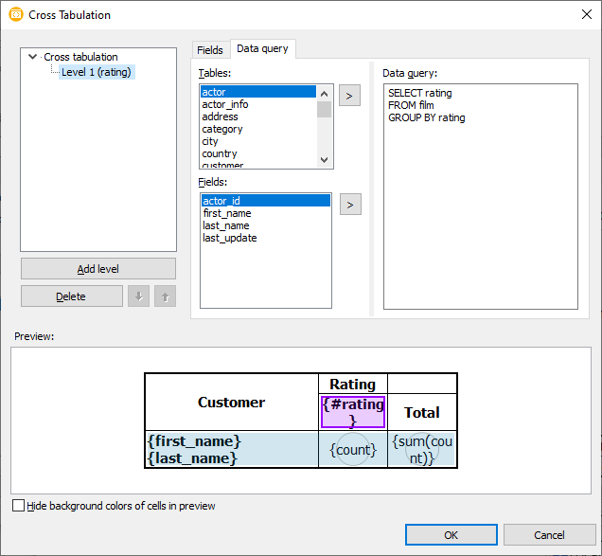Screen dimensions: 602x556
Task: Confirm with the OK button
Action: [451, 535]
